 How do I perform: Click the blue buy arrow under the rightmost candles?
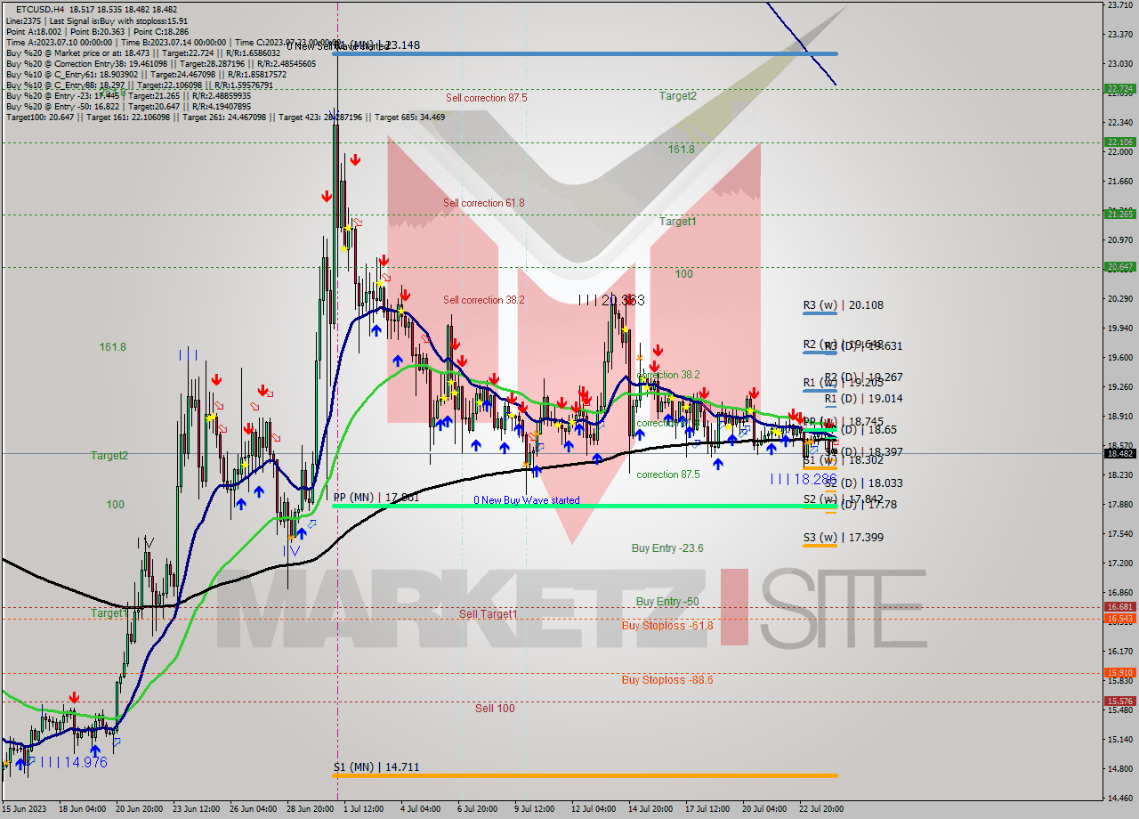786,442
